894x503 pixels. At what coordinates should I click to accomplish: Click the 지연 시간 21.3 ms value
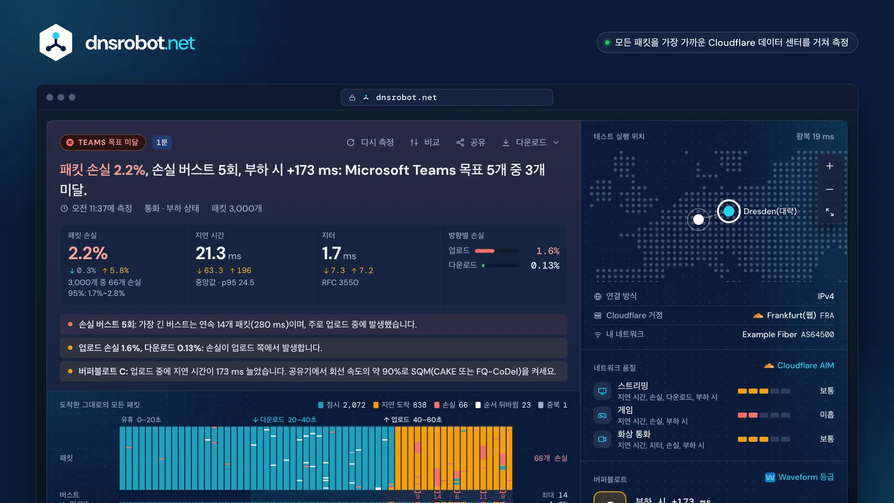click(218, 254)
